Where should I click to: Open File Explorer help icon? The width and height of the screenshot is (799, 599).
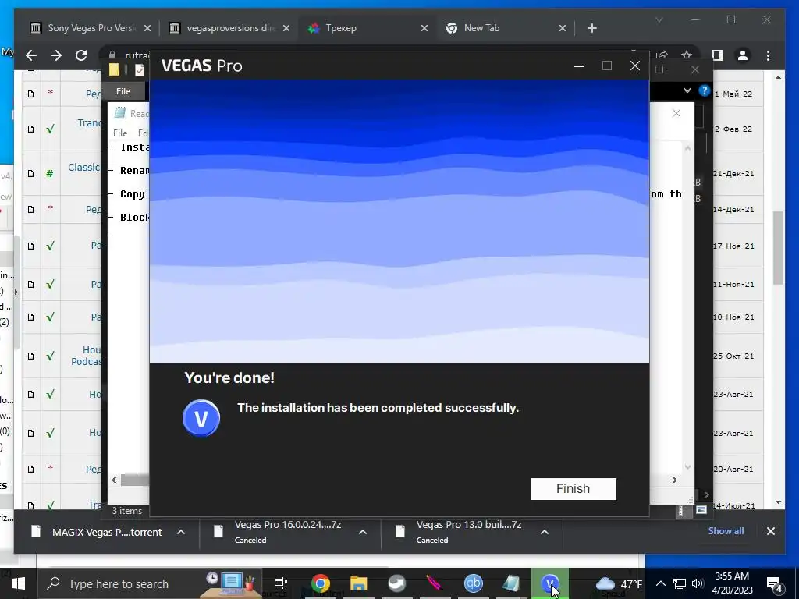click(x=705, y=91)
